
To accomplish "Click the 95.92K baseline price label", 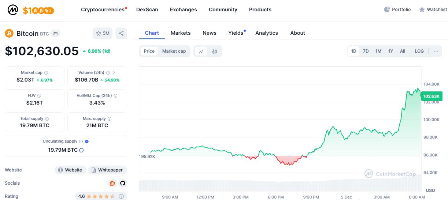I will click(x=148, y=156).
